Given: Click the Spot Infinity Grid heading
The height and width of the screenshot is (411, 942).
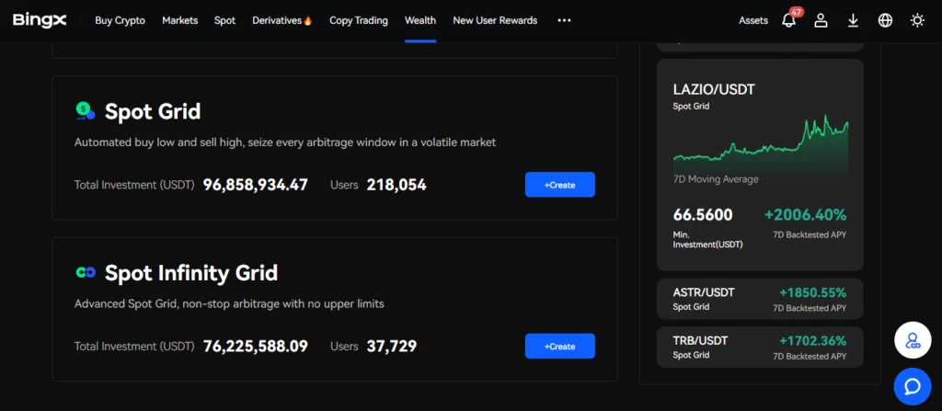Looking at the screenshot, I should pyautogui.click(x=191, y=273).
